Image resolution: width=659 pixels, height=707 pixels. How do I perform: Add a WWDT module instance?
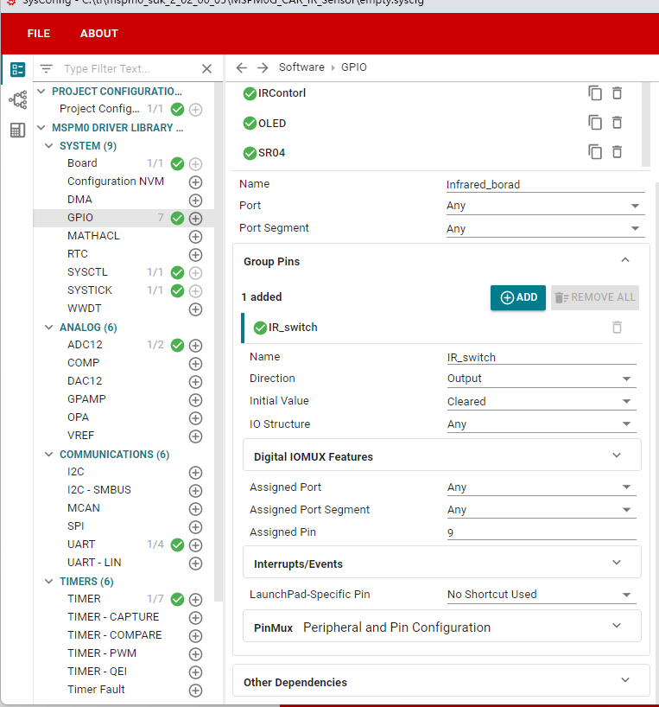point(195,309)
